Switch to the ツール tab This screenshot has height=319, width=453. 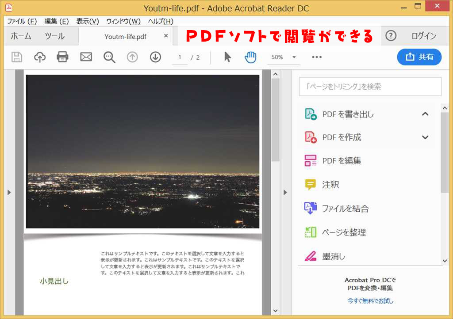54,36
